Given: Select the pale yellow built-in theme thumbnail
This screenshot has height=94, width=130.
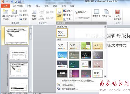Looking at the screenshot, I should coord(98,46).
